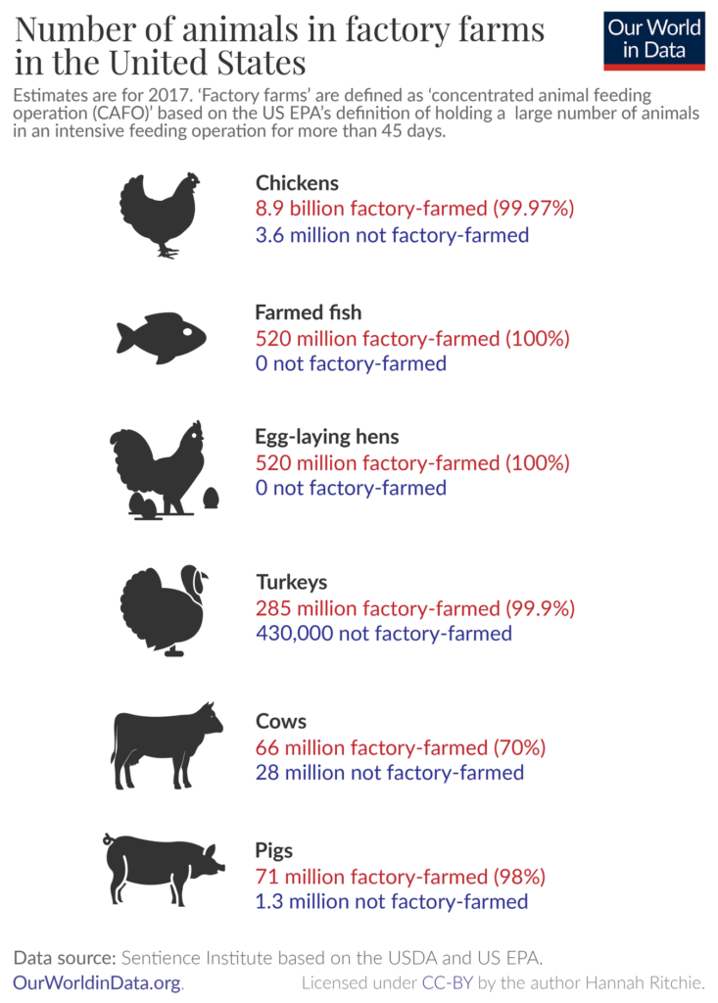Select the 430,000 not factory-farmed text
718x1003 pixels.
(x=383, y=634)
